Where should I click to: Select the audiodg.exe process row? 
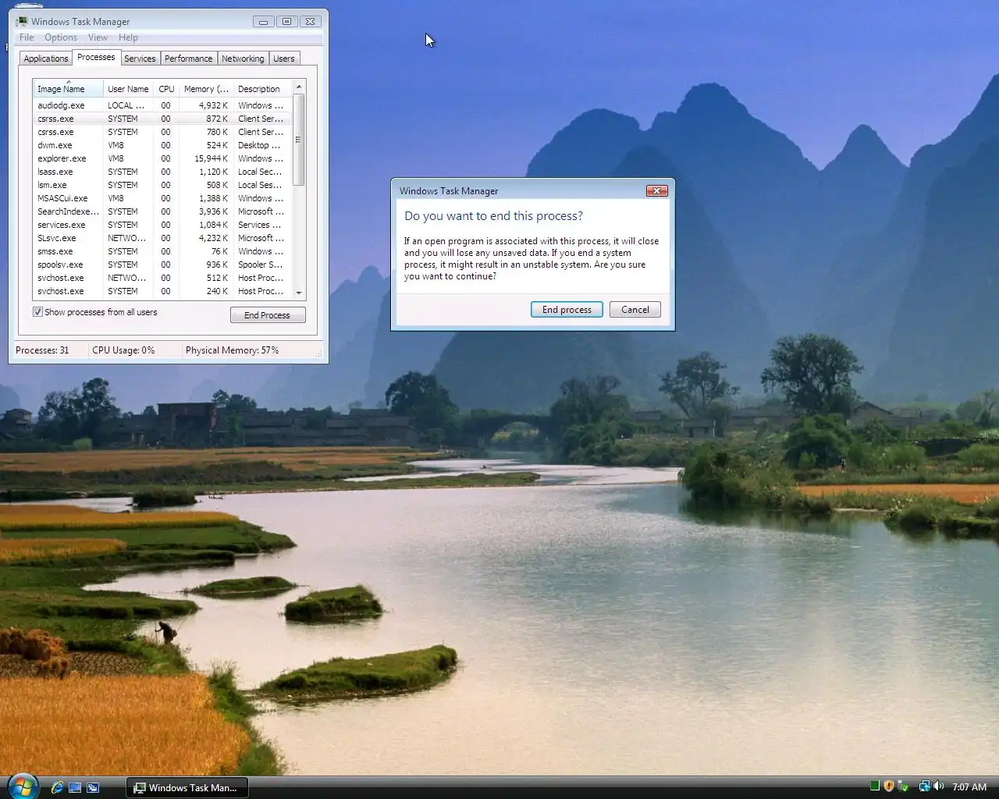[x=162, y=105]
